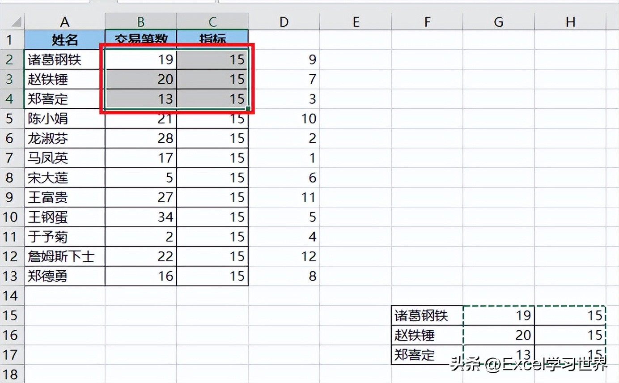Click value 20 in cell G16
The image size is (619, 383).
pyautogui.click(x=499, y=335)
